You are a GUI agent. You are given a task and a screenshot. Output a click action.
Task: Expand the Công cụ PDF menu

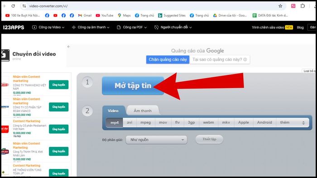pyautogui.click(x=132, y=27)
